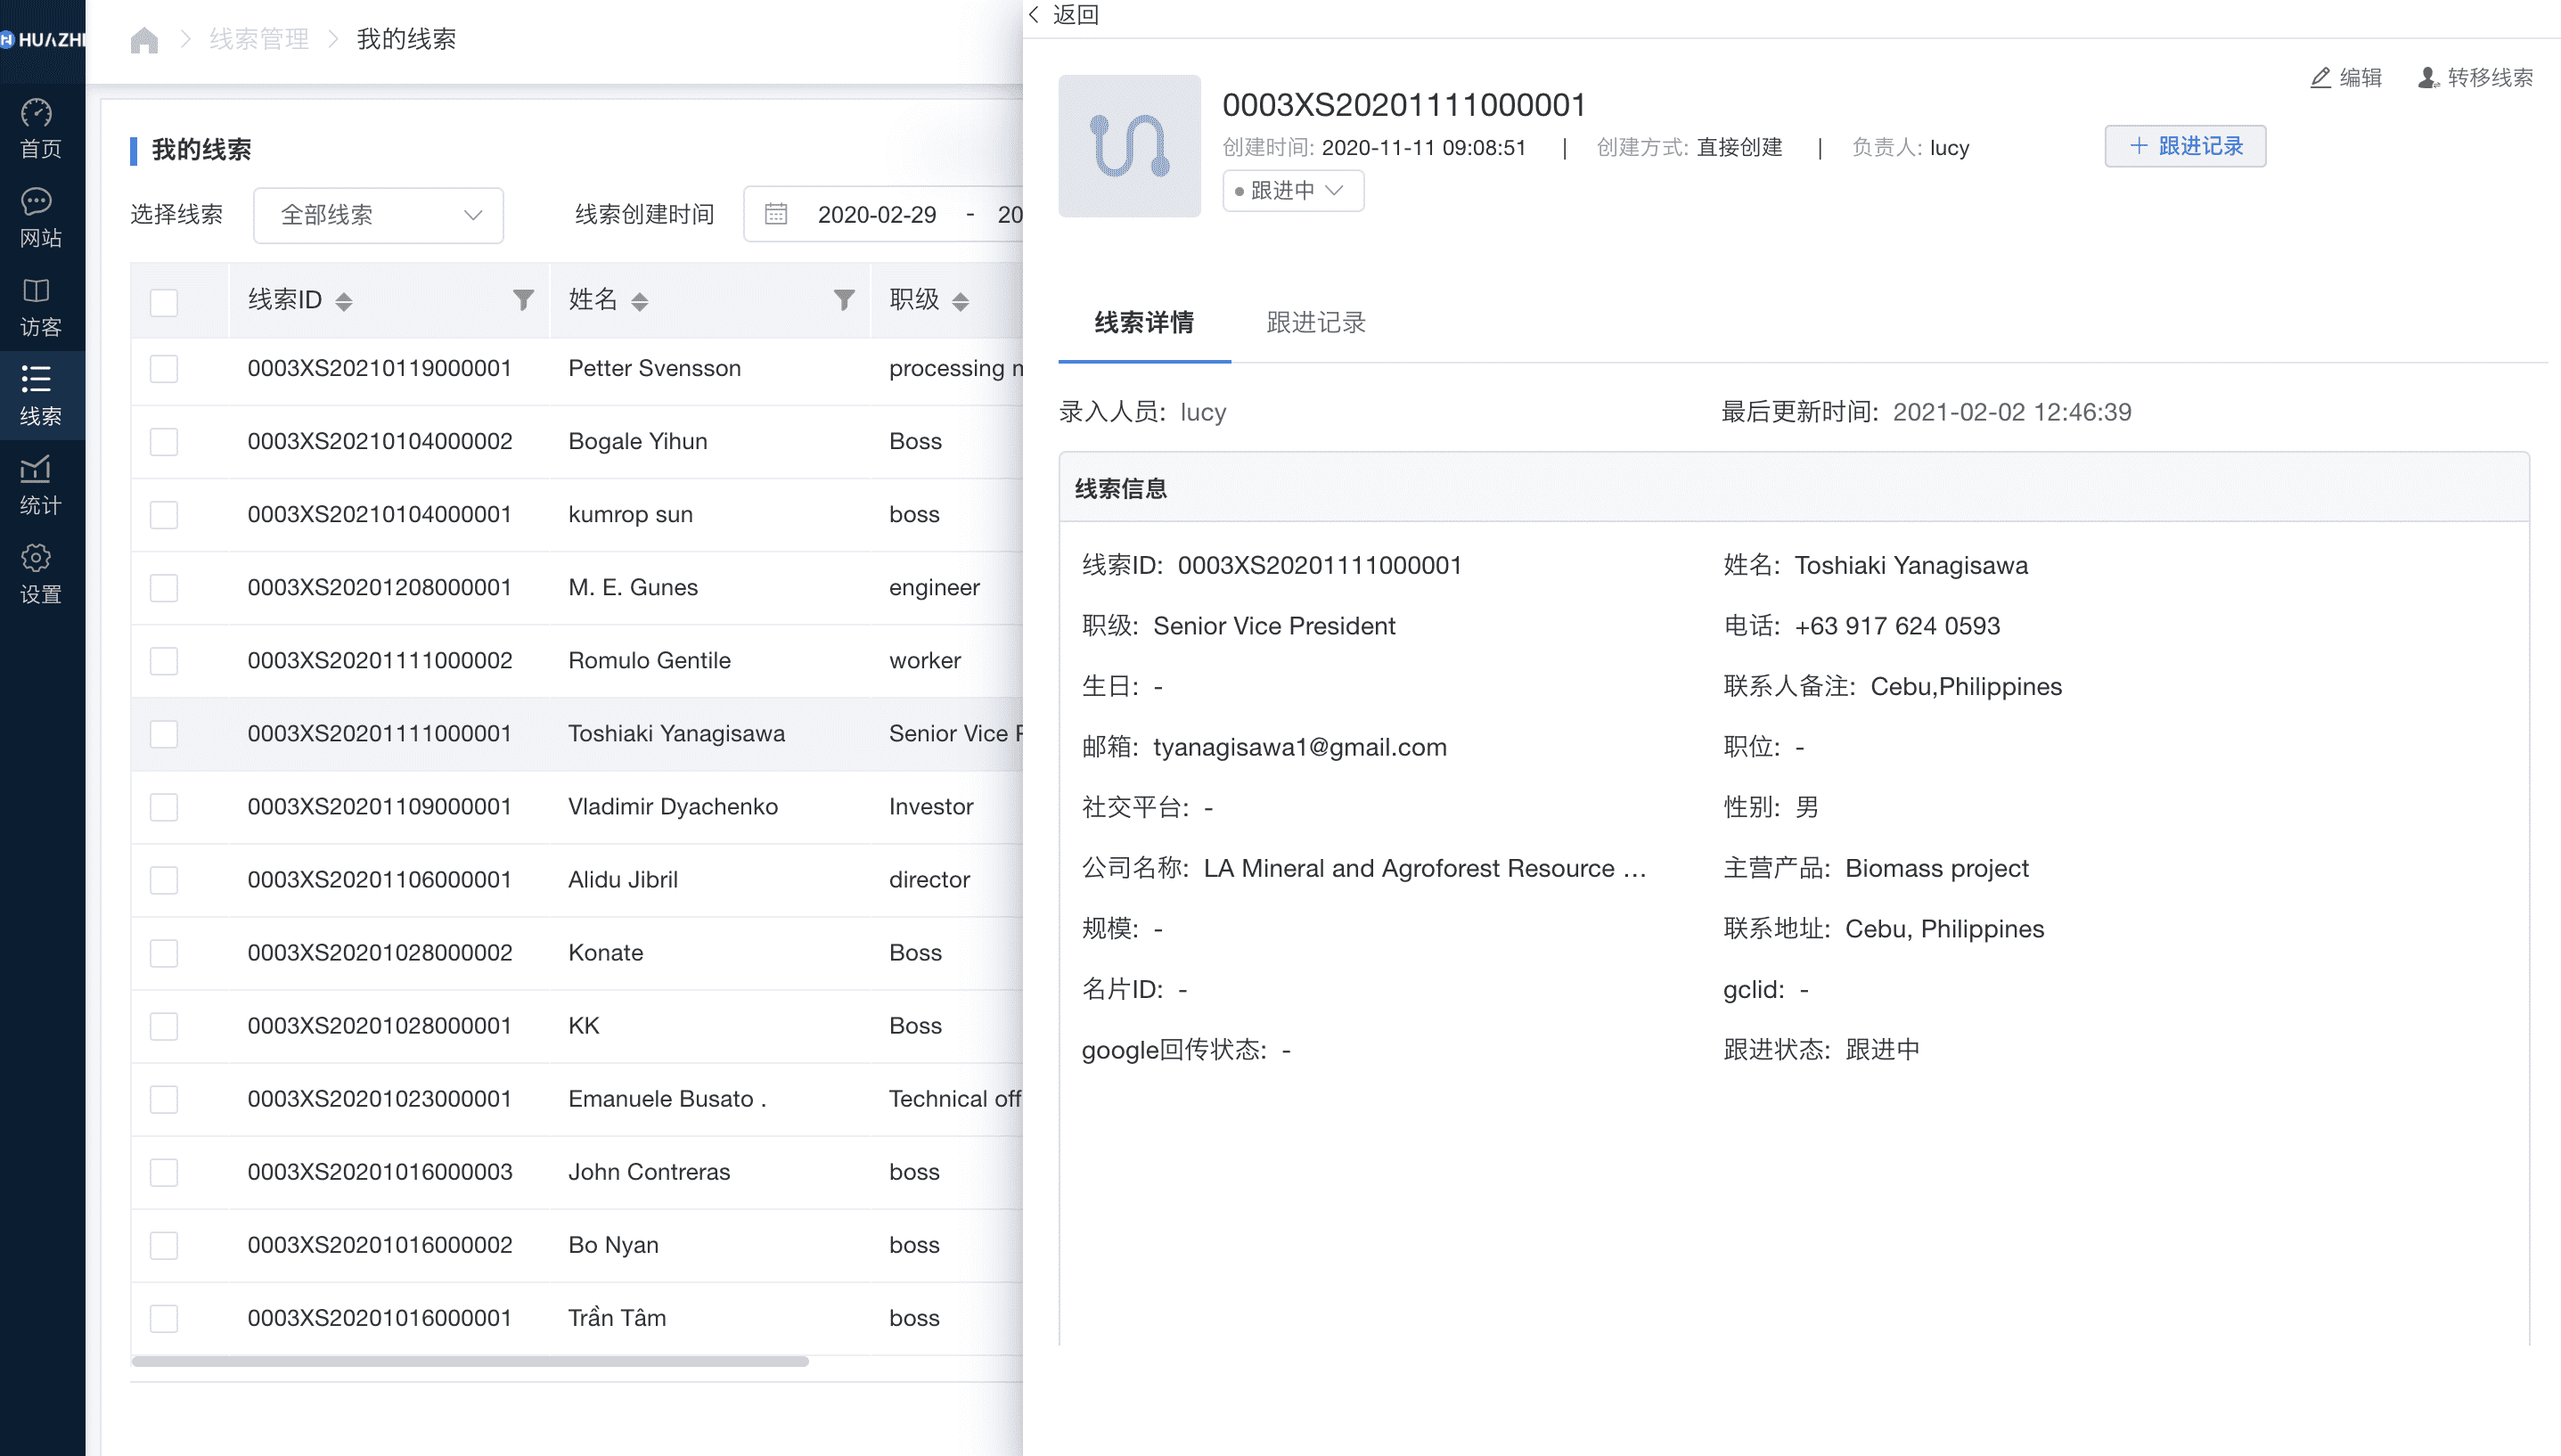Open 设置 settings gear in sidebar
2561x1456 pixels.
point(38,574)
